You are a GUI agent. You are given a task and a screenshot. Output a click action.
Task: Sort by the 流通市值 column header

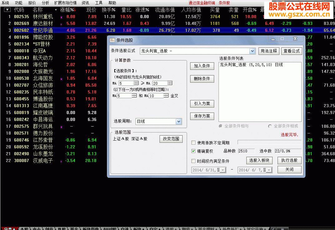(165, 10)
